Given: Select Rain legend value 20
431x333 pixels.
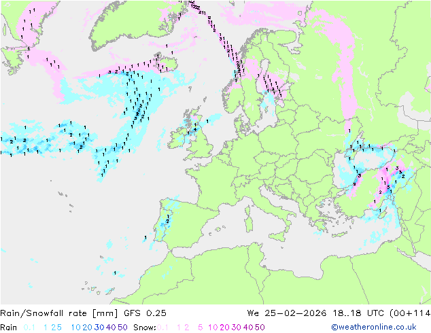Looking at the screenshot, I should click(x=88, y=328).
